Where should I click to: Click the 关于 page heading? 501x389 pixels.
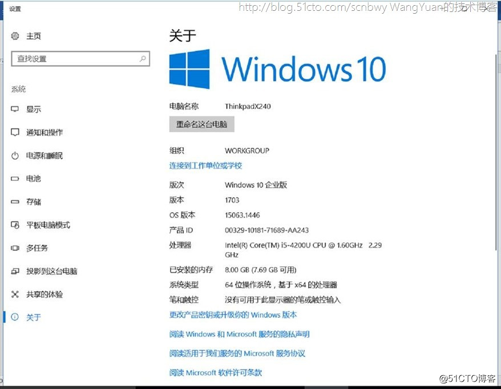[183, 35]
